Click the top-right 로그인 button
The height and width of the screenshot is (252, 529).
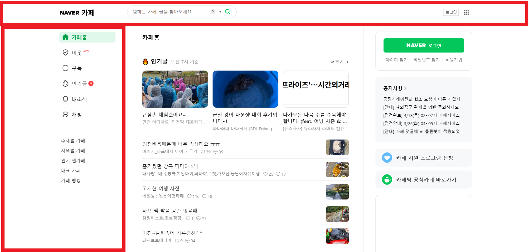click(x=451, y=12)
